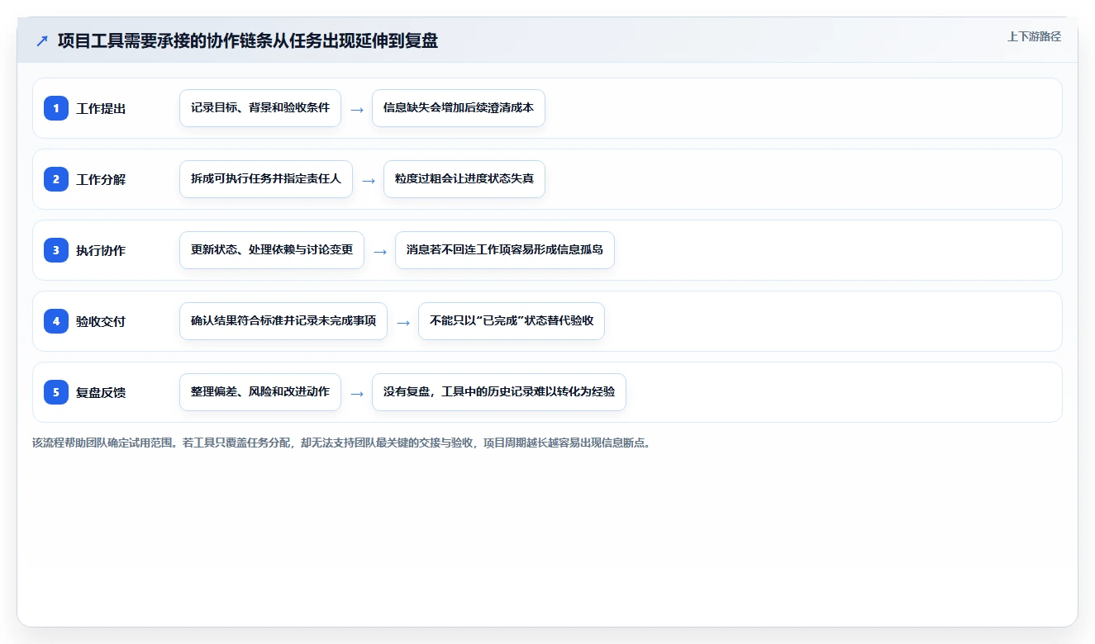The image size is (1095, 644).
Task: Click step number badge 2
Action: [x=56, y=179]
